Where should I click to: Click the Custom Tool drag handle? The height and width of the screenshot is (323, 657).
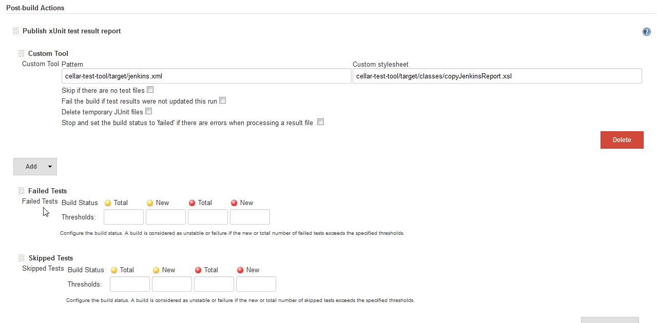click(22, 54)
